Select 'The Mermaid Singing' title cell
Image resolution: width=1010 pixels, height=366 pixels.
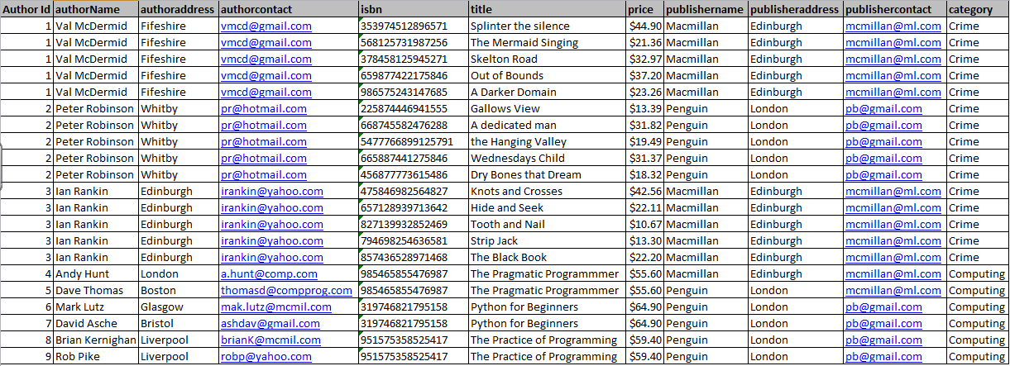tap(547, 42)
